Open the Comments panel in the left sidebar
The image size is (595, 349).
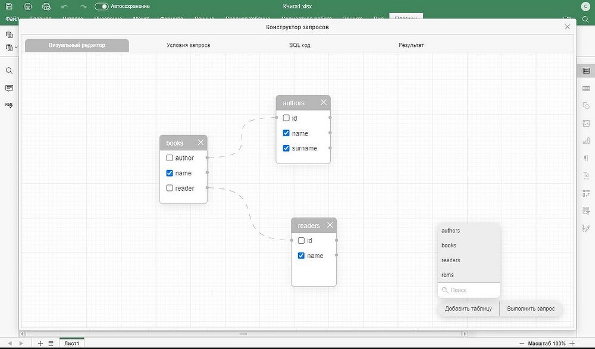coord(9,88)
